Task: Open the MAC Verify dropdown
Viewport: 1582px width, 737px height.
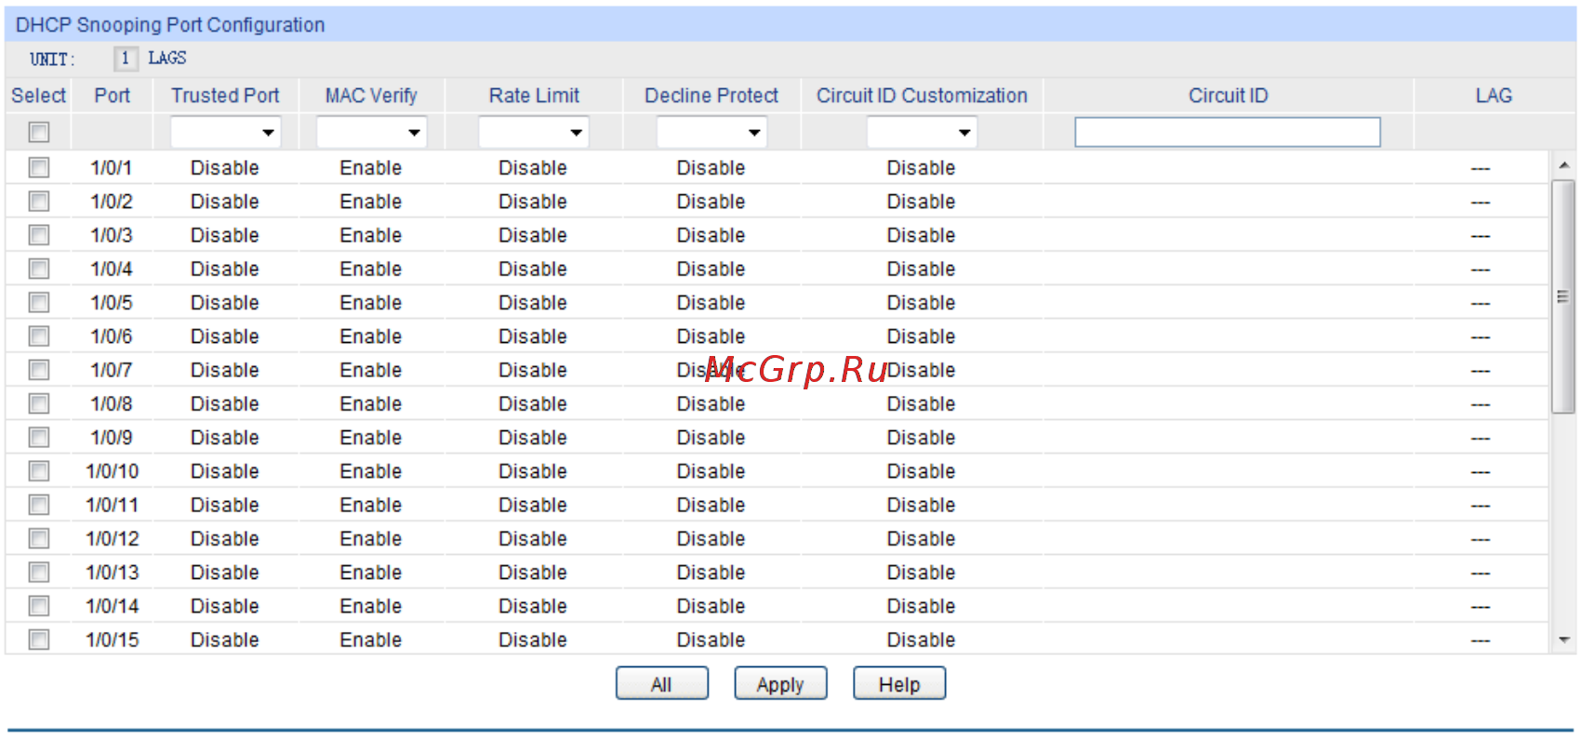Action: (x=371, y=132)
